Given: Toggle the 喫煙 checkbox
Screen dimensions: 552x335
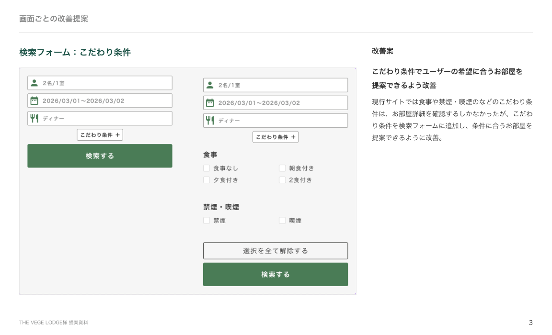Looking at the screenshot, I should pyautogui.click(x=282, y=221).
